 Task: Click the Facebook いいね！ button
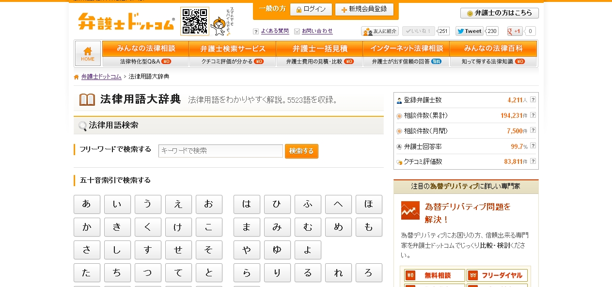[418, 31]
